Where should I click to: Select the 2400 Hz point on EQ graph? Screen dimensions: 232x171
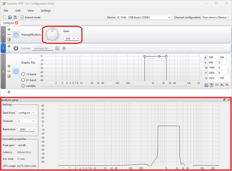click(166, 56)
